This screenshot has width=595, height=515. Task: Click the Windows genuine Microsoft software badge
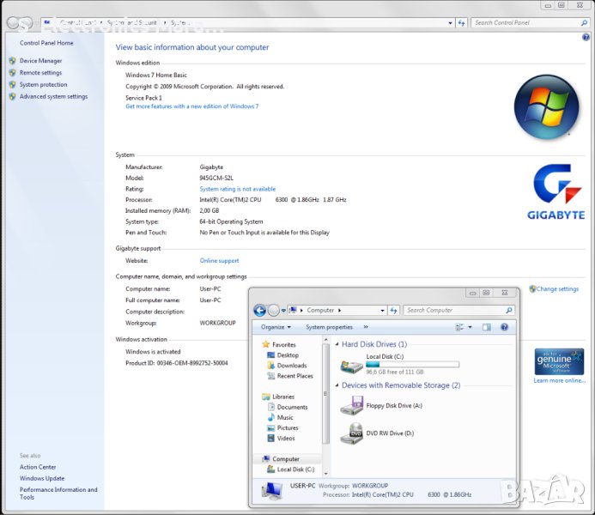(559, 360)
